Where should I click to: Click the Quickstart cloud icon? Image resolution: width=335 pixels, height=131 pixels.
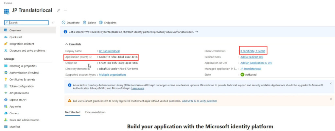6,37
